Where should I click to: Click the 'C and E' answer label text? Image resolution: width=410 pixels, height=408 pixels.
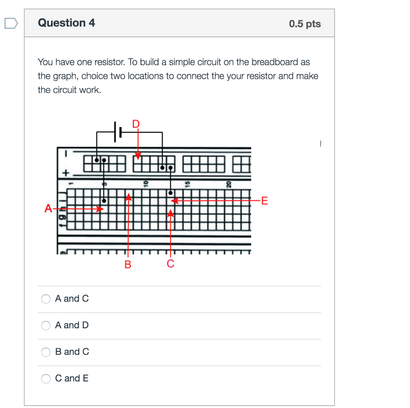pyautogui.click(x=72, y=378)
